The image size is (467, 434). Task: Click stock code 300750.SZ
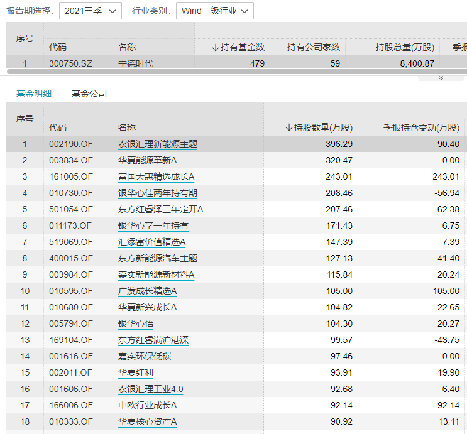[70, 63]
